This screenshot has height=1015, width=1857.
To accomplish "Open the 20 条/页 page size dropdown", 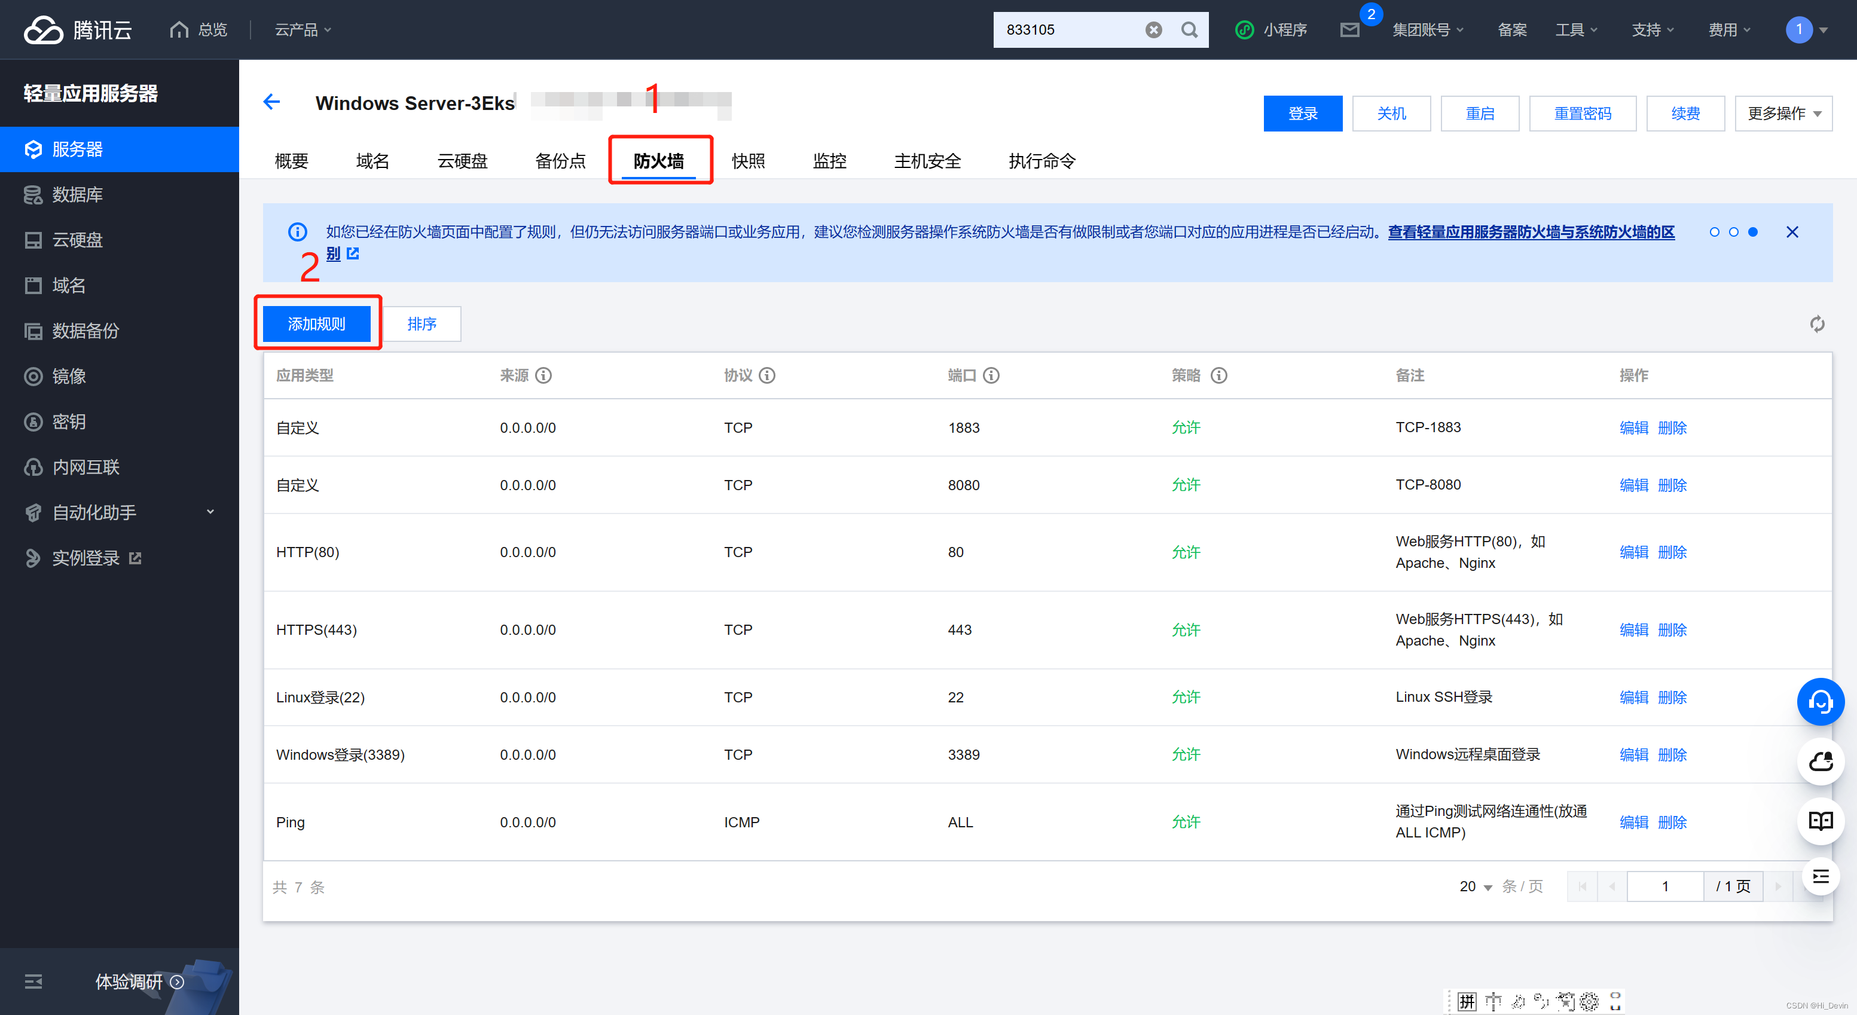I will tap(1476, 886).
